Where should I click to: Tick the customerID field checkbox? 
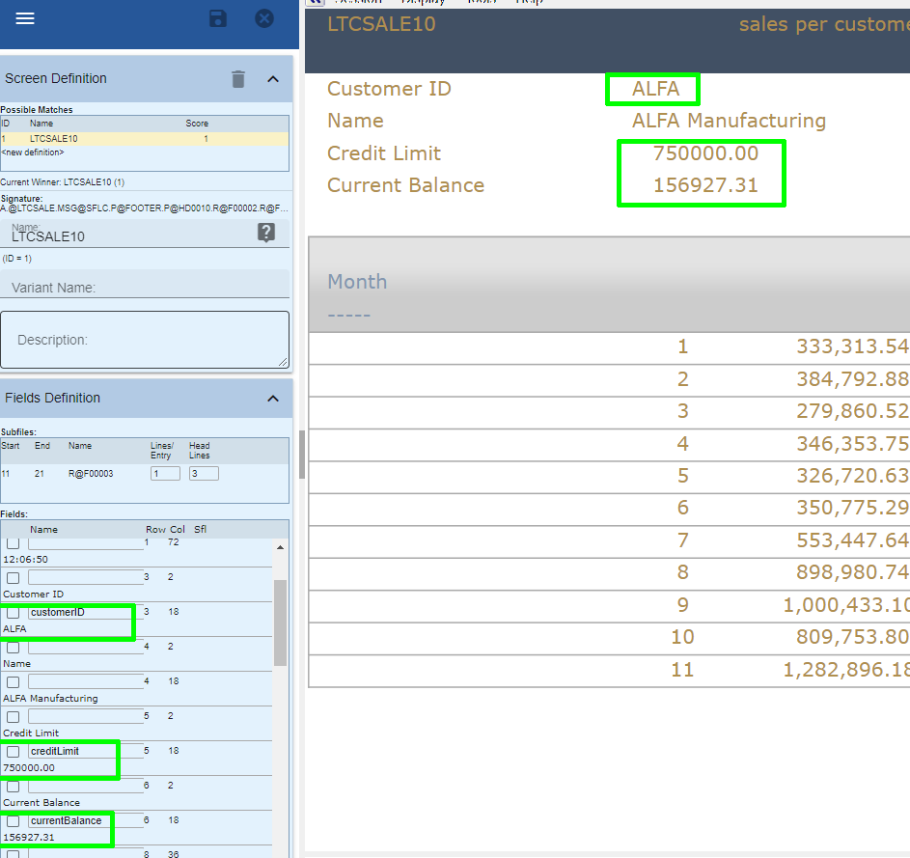tap(14, 613)
